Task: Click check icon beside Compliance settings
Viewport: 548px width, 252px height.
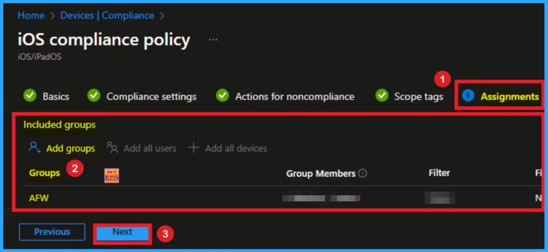Action: (94, 95)
